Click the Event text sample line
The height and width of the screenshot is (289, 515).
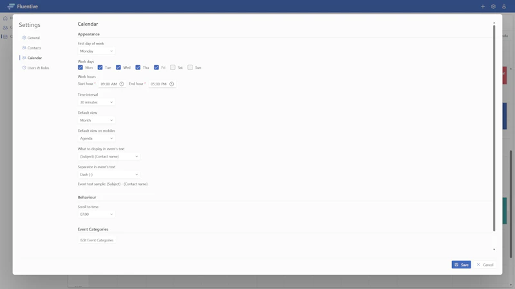(x=113, y=184)
